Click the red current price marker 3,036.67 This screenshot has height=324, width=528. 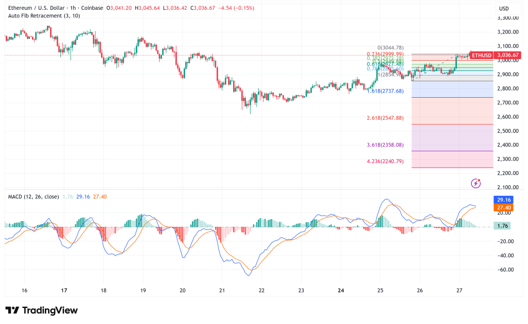pos(508,54)
